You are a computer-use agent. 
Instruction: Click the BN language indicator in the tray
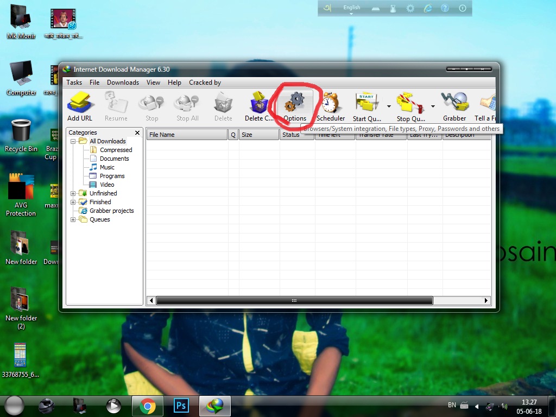point(452,405)
